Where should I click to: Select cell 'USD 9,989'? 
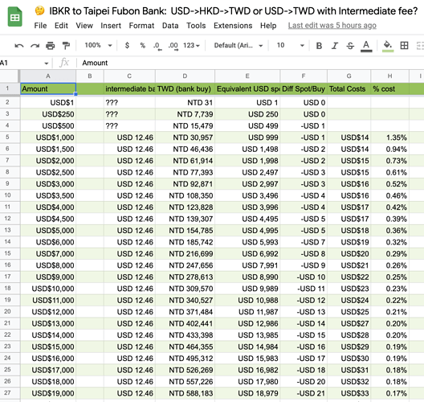pyautogui.click(x=247, y=289)
